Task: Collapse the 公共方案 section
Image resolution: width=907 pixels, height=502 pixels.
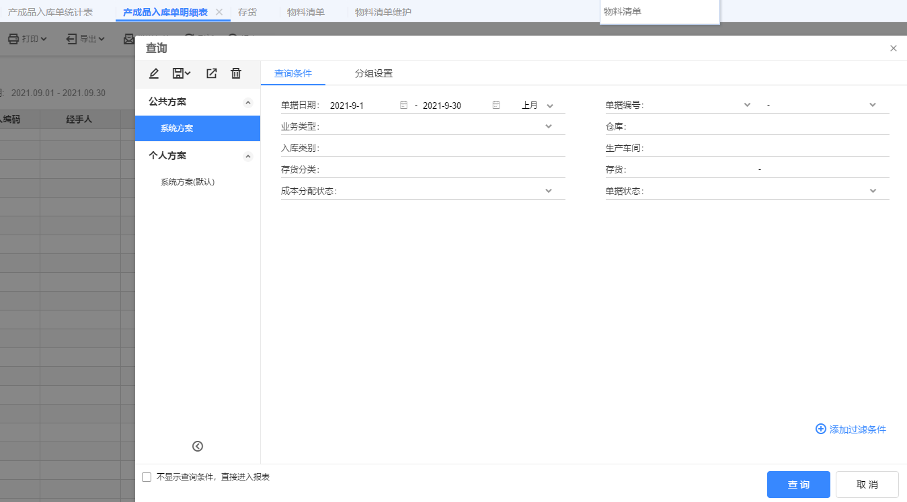Action: [247, 103]
